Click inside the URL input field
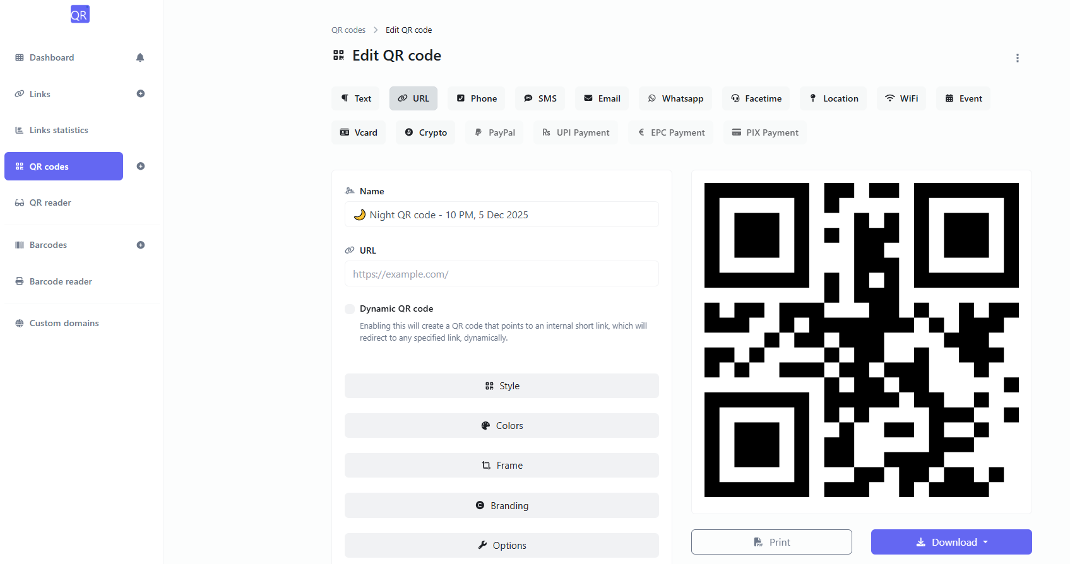 click(501, 274)
